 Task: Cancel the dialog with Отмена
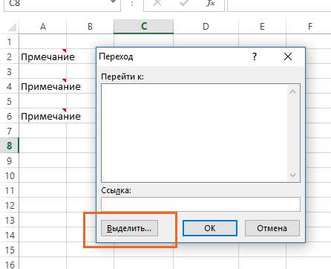tap(272, 228)
